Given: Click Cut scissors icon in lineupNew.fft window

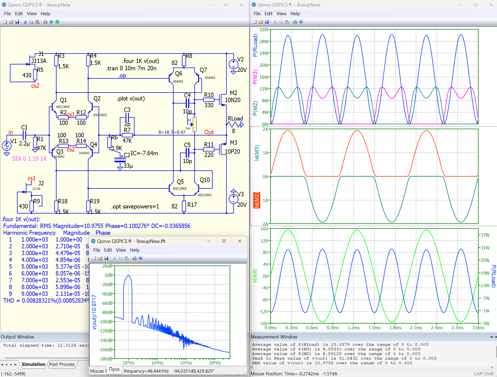Looking at the screenshot, I should tap(114, 258).
